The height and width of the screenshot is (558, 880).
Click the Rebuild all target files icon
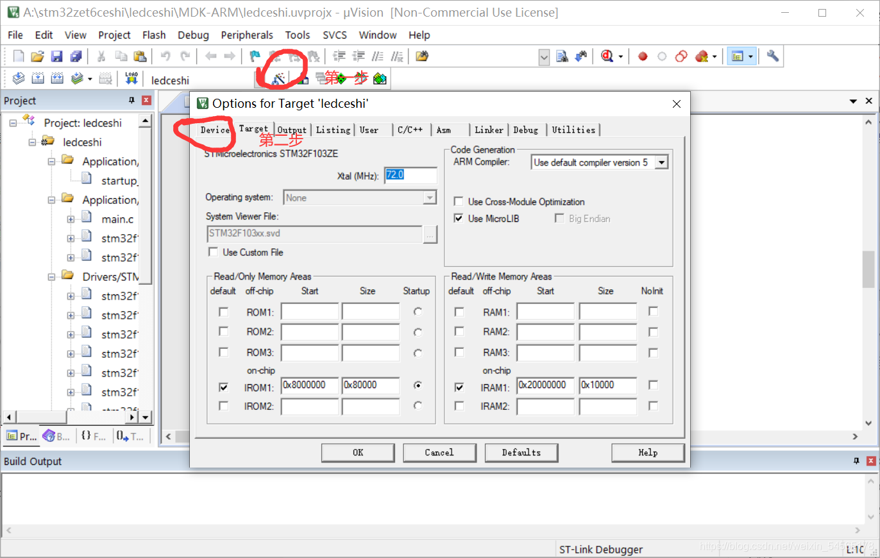57,79
